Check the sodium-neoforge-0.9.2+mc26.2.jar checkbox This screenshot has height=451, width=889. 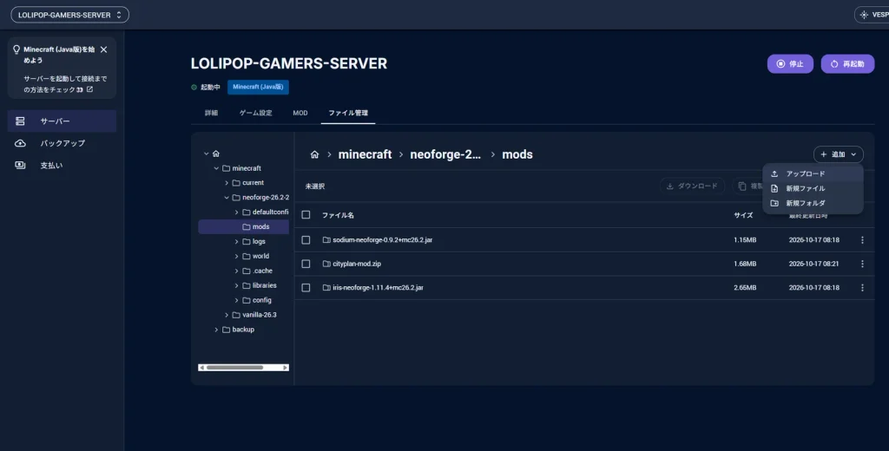[x=306, y=240]
